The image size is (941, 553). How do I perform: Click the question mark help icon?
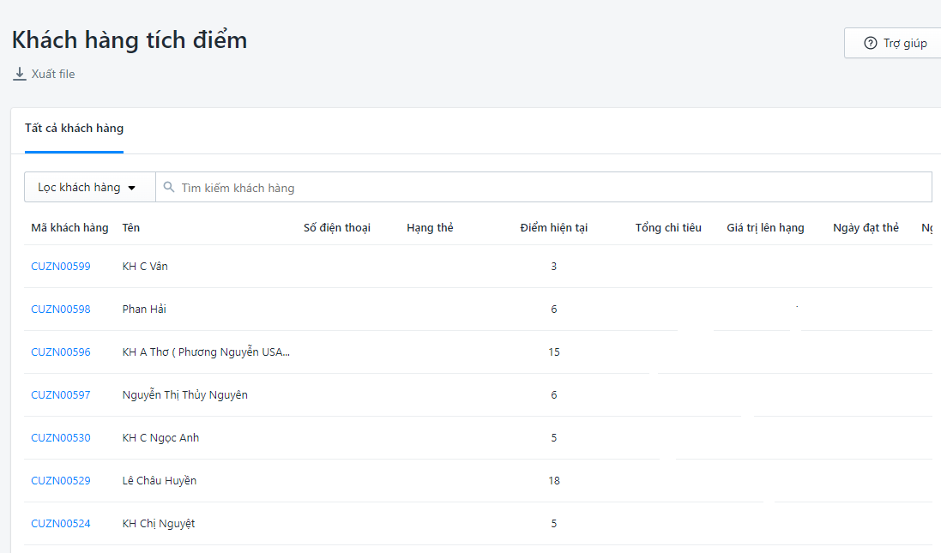tap(871, 43)
